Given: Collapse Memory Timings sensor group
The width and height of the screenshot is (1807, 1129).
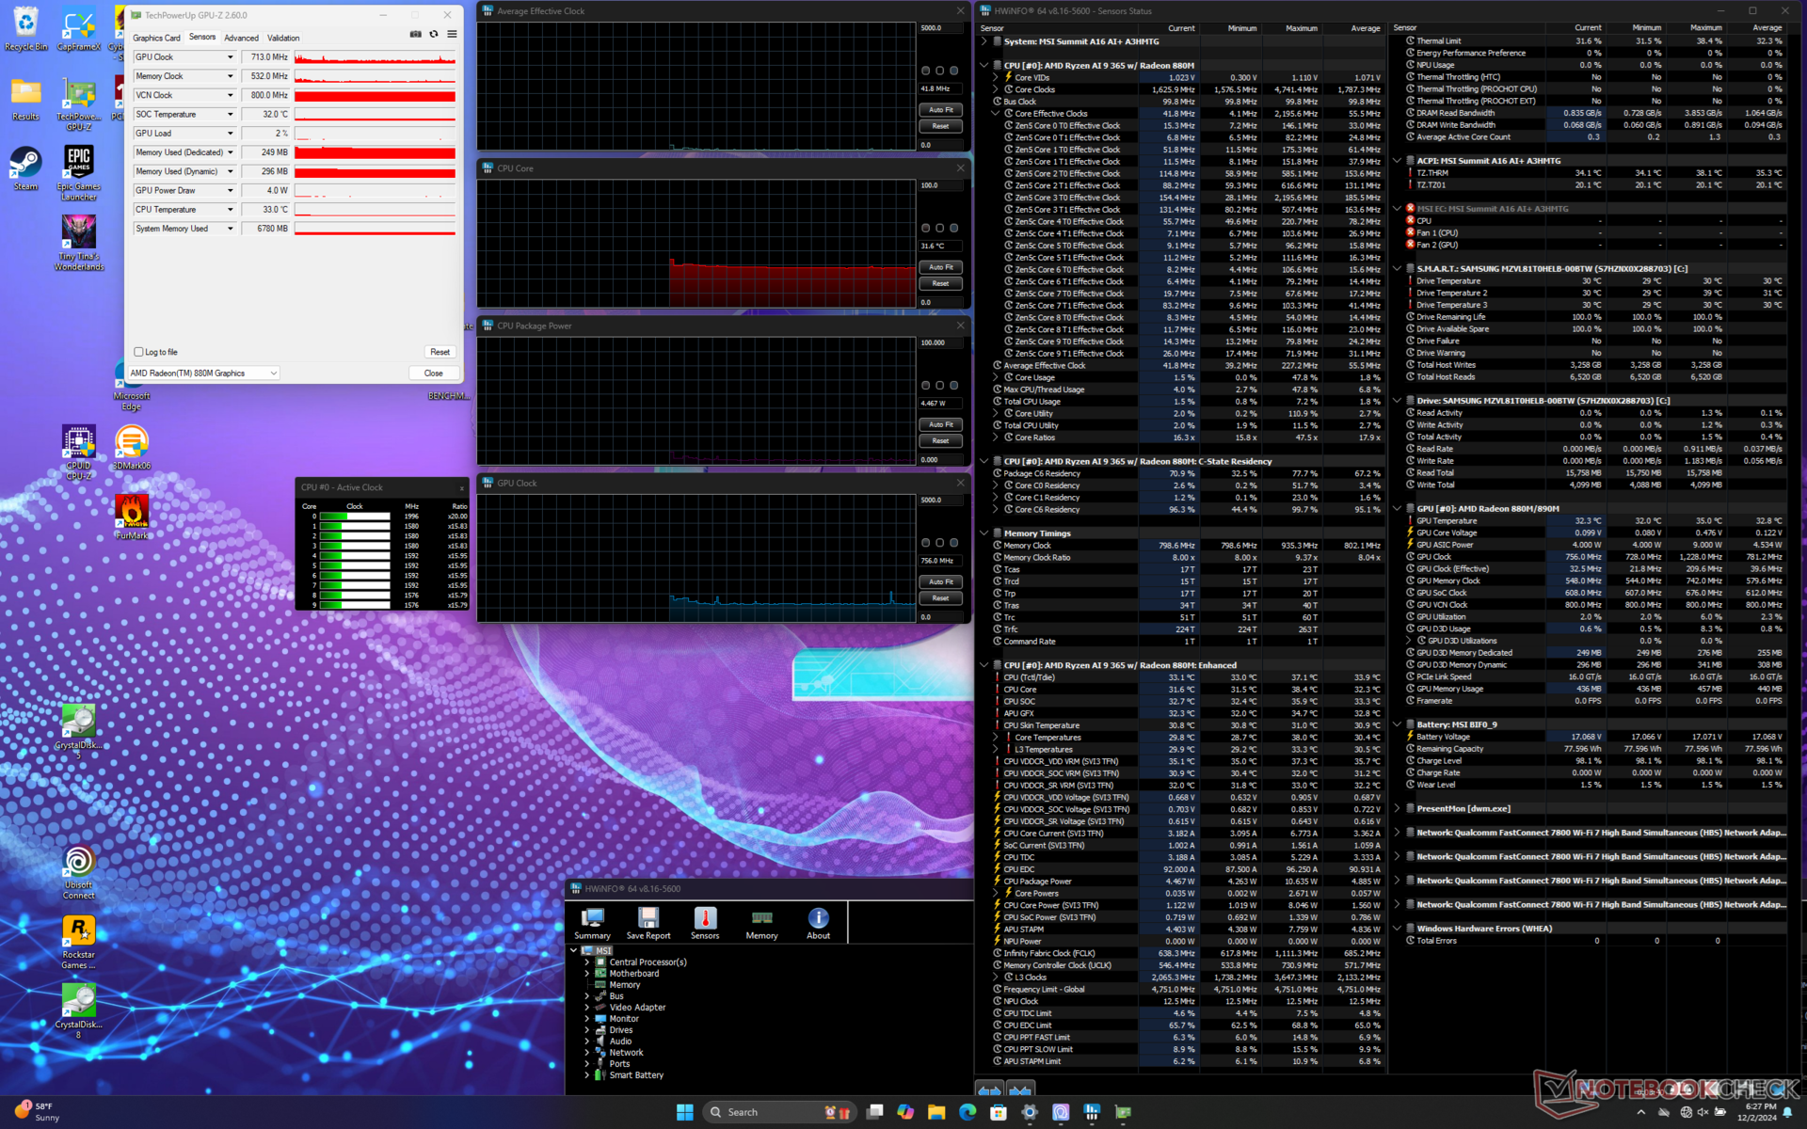Looking at the screenshot, I should pyautogui.click(x=984, y=533).
